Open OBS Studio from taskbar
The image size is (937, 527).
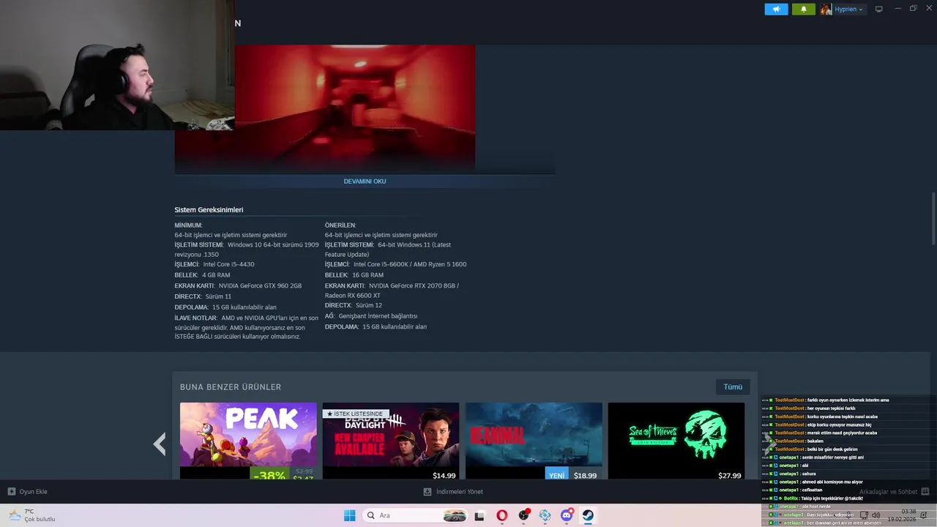click(523, 515)
